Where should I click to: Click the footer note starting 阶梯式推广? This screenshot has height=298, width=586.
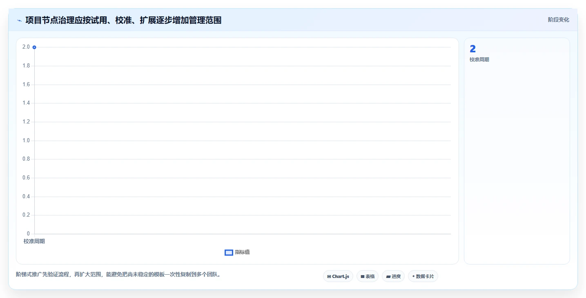[x=119, y=275]
